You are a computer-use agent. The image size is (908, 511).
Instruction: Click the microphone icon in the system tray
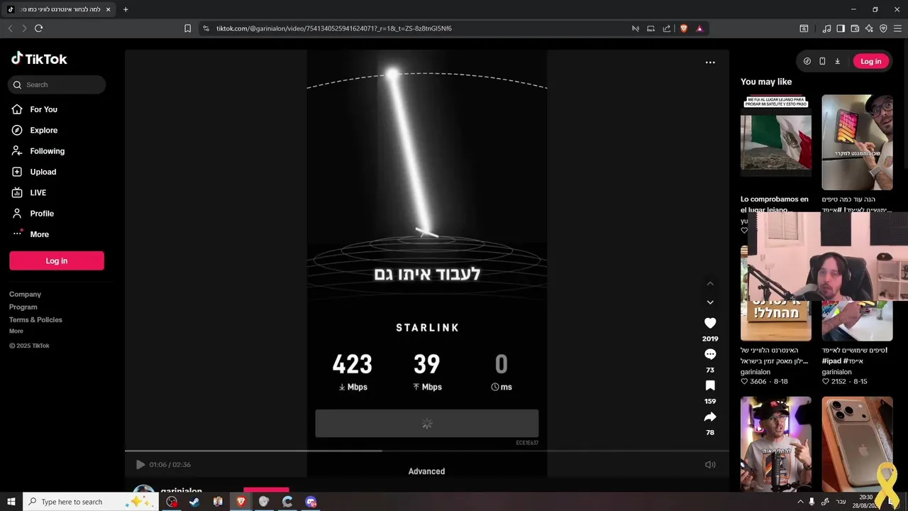(x=812, y=502)
